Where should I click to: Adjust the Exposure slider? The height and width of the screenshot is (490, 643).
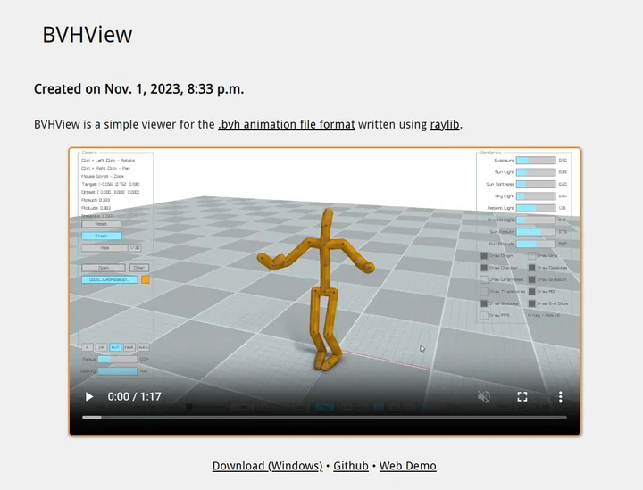coord(535,161)
